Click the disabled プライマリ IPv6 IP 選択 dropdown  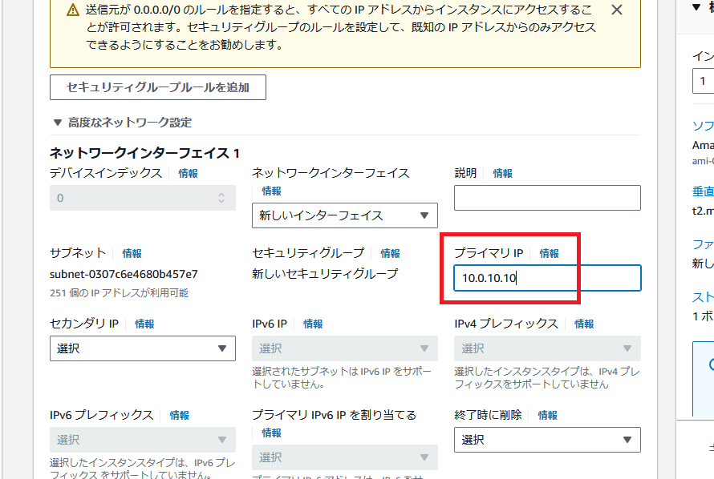click(x=345, y=457)
